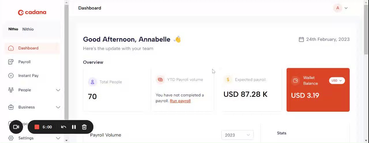Viewport: 369px width, 143px height.
Task: Click the Wallet Balance wallet icon
Action: pos(295,80)
